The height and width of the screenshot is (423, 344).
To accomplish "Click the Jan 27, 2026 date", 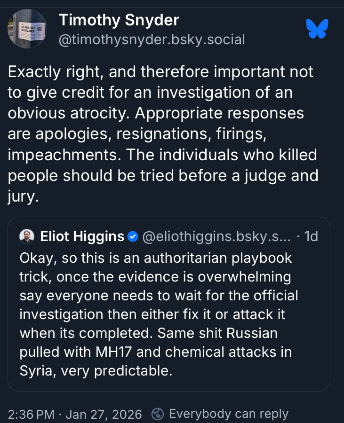I will pos(104,414).
